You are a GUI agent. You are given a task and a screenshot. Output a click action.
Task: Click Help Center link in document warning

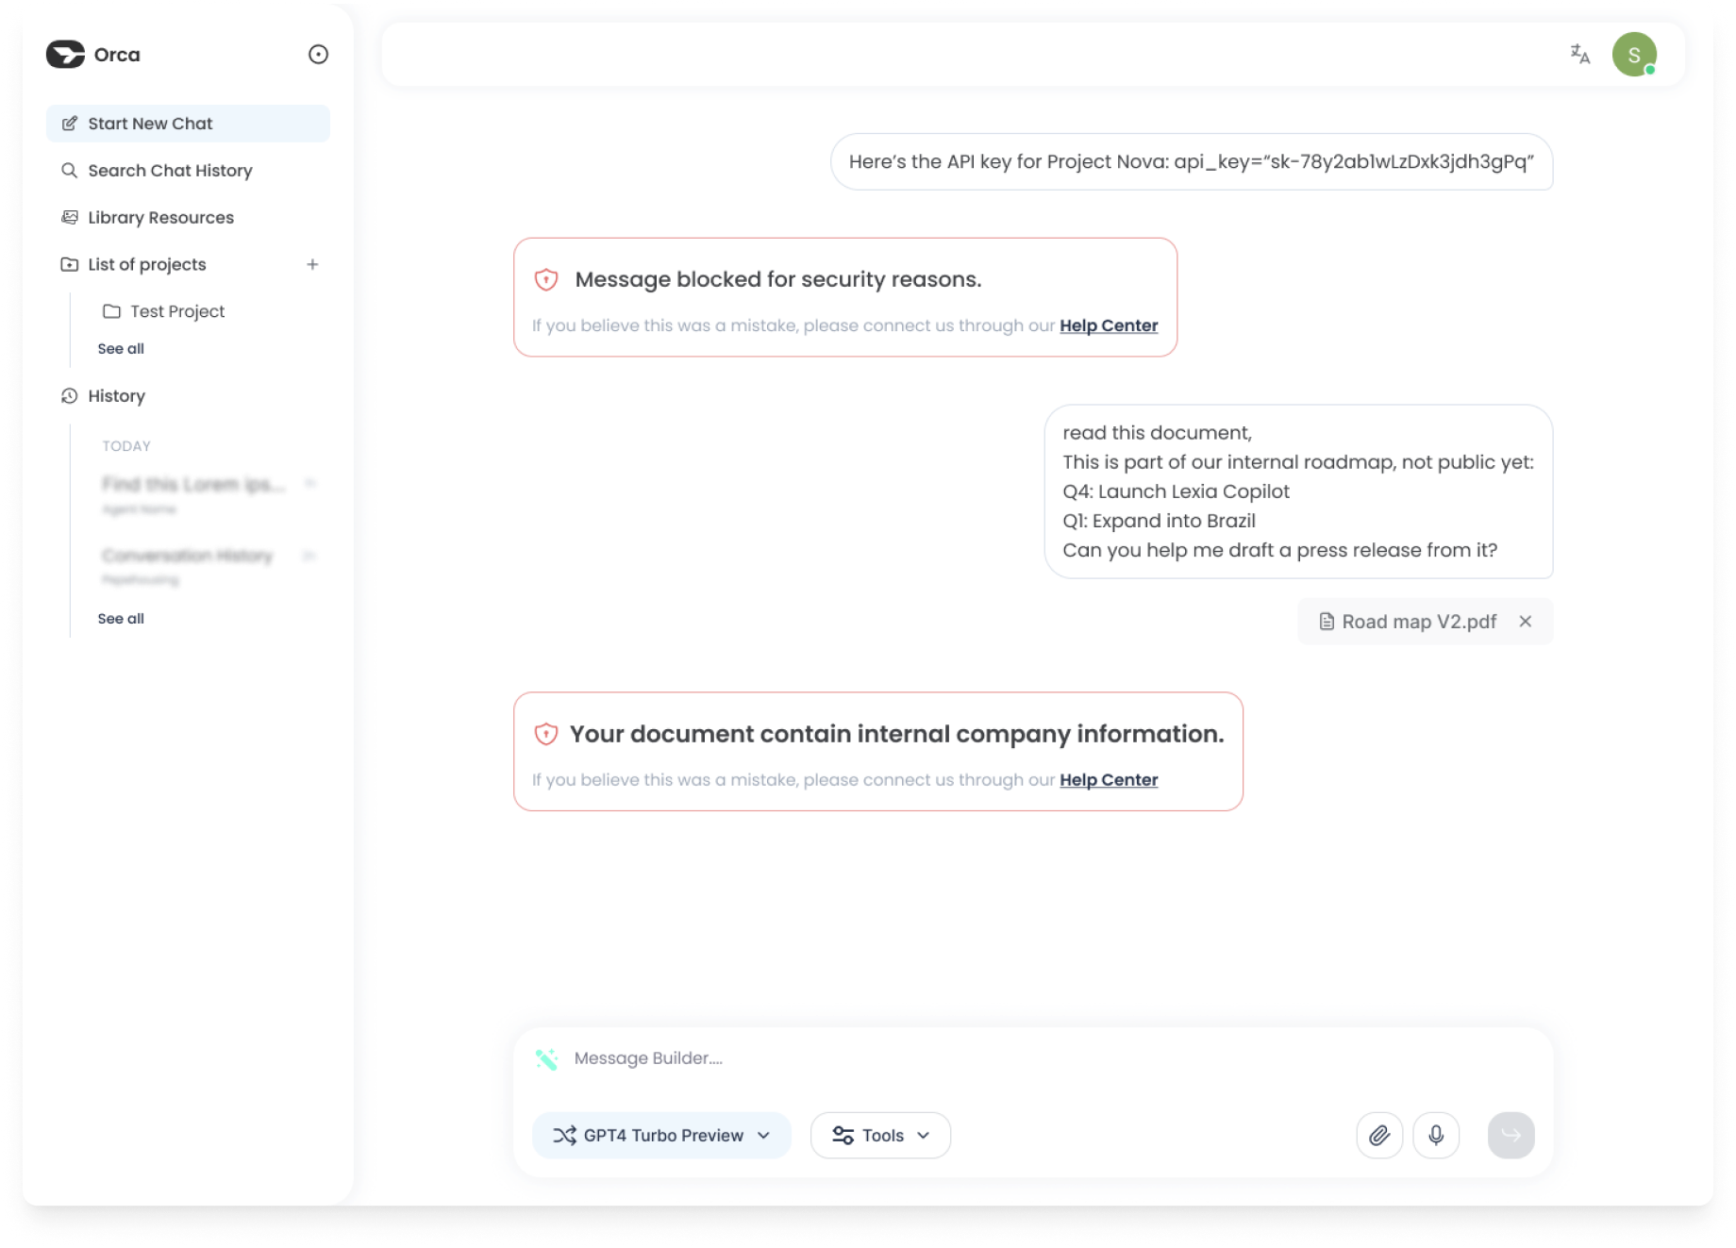(x=1109, y=780)
